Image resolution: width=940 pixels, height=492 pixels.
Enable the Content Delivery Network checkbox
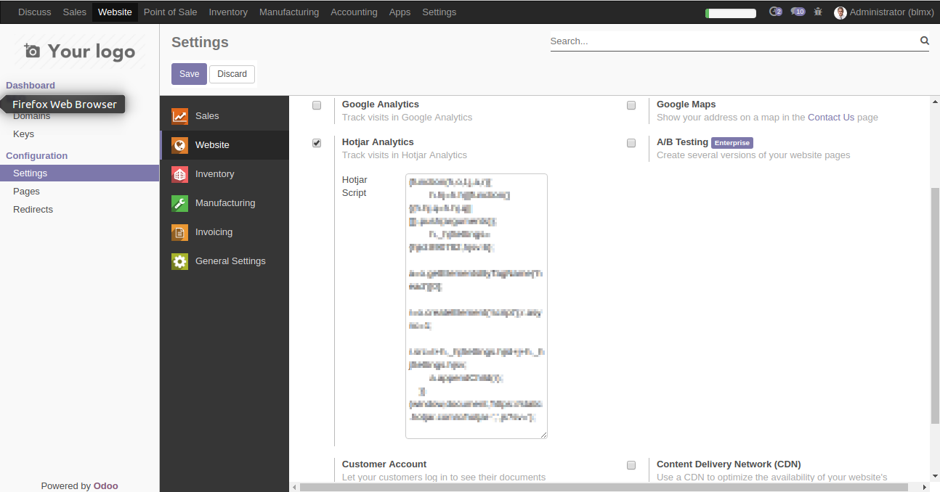pyautogui.click(x=631, y=465)
